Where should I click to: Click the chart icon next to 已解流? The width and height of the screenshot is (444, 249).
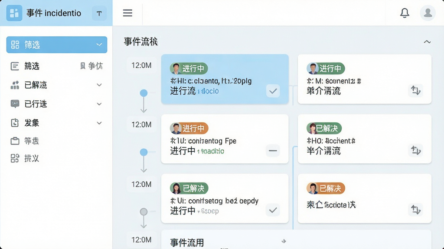15,85
